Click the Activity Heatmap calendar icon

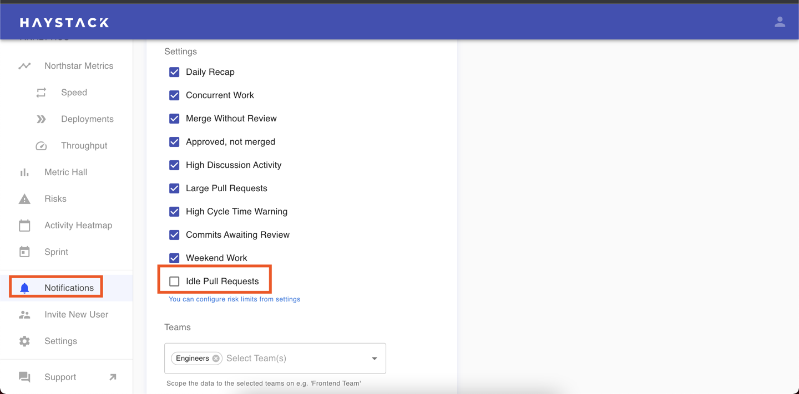tap(24, 226)
